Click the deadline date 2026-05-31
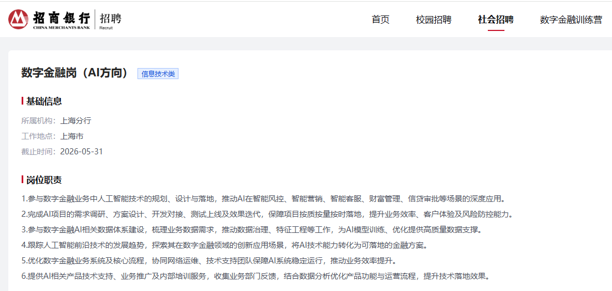The image size is (612, 291). pyautogui.click(x=81, y=152)
